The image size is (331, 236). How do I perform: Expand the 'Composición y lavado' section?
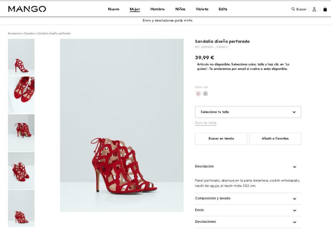click(x=248, y=198)
